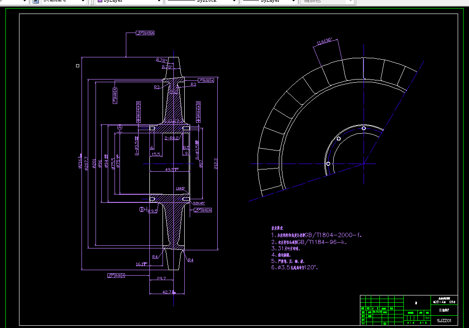
Task: Select the 0.02 A runout frame on right
Action: coord(206,80)
